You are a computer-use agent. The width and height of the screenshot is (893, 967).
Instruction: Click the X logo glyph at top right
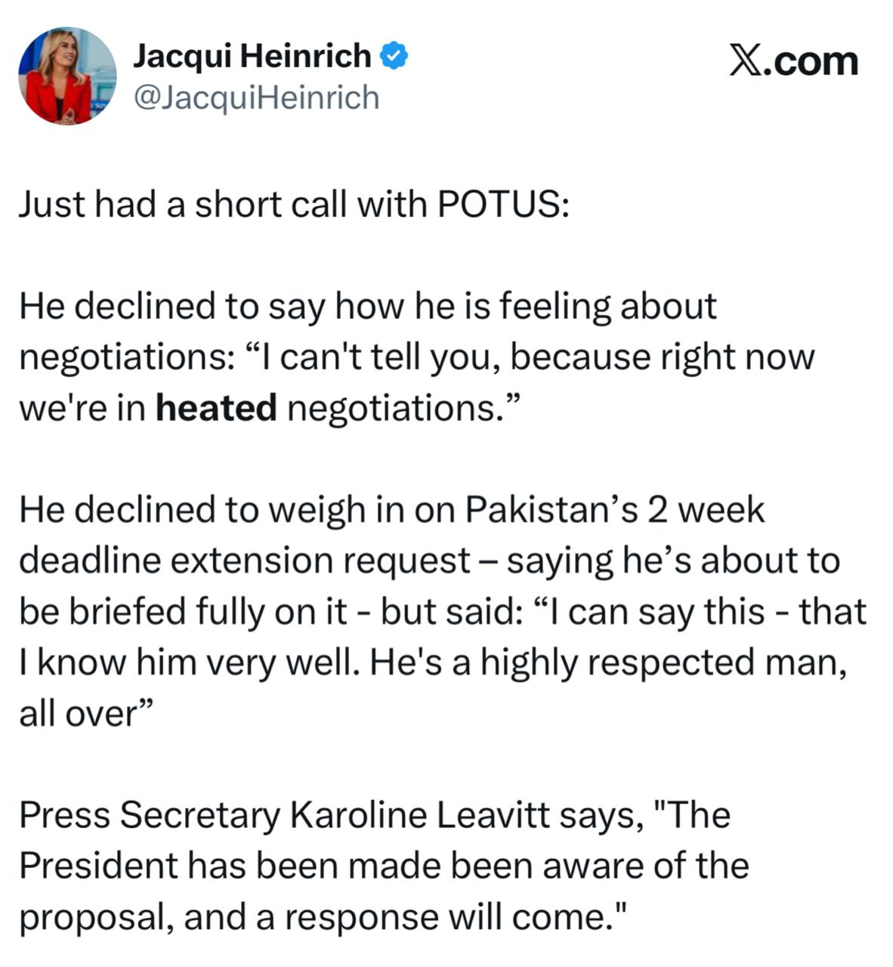point(744,60)
